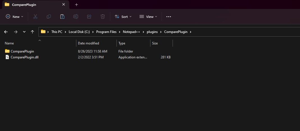Viewport: 300px width, 131px height.
Task: Go back with the left arrow
Action: pos(6,32)
